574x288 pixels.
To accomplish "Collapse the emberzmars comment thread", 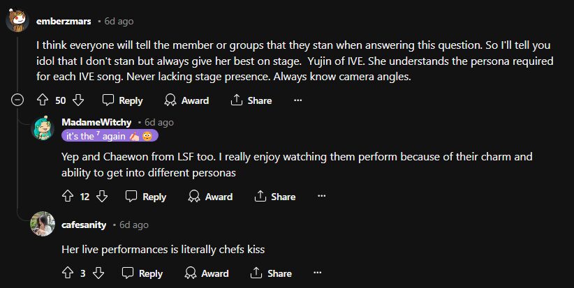I will (17, 100).
